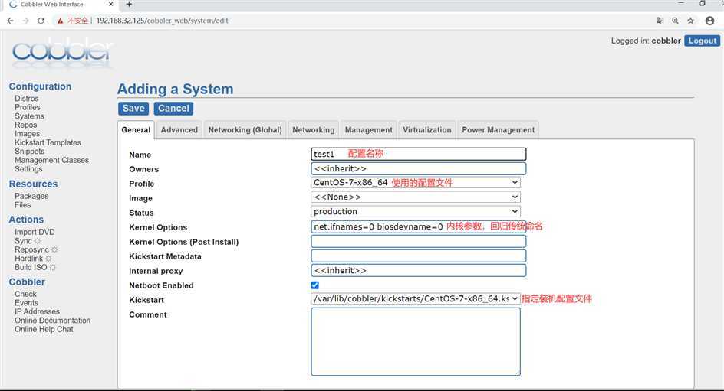Open the Profile dropdown
The width and height of the screenshot is (724, 391).
[x=416, y=182]
